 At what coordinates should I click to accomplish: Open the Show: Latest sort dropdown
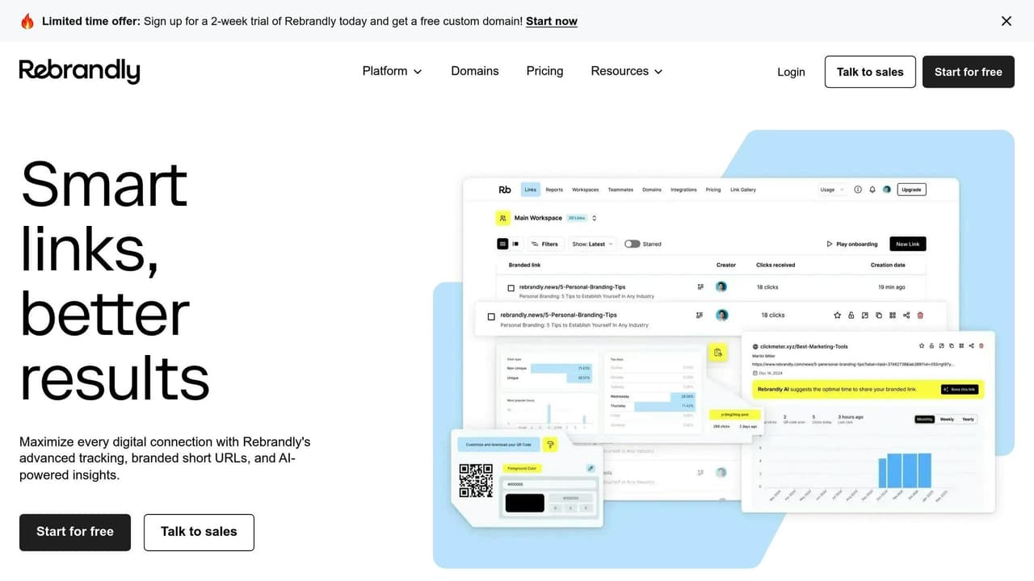[593, 244]
